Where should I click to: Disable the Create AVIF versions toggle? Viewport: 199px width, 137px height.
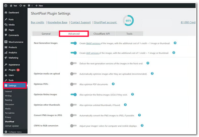74,53
